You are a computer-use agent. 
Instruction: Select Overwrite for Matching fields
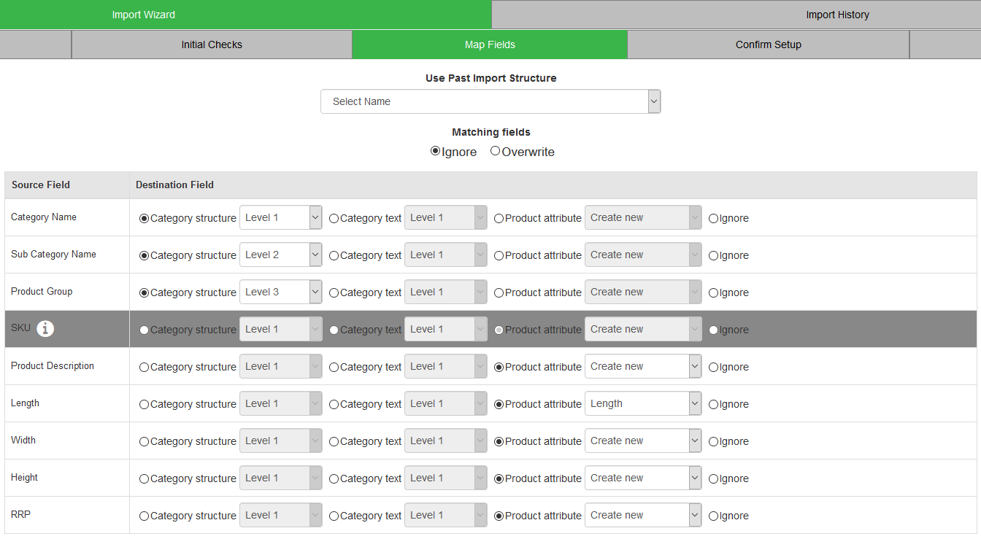pyautogui.click(x=496, y=152)
